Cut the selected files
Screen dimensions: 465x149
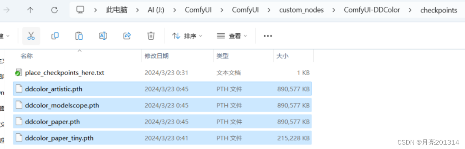click(x=31, y=36)
